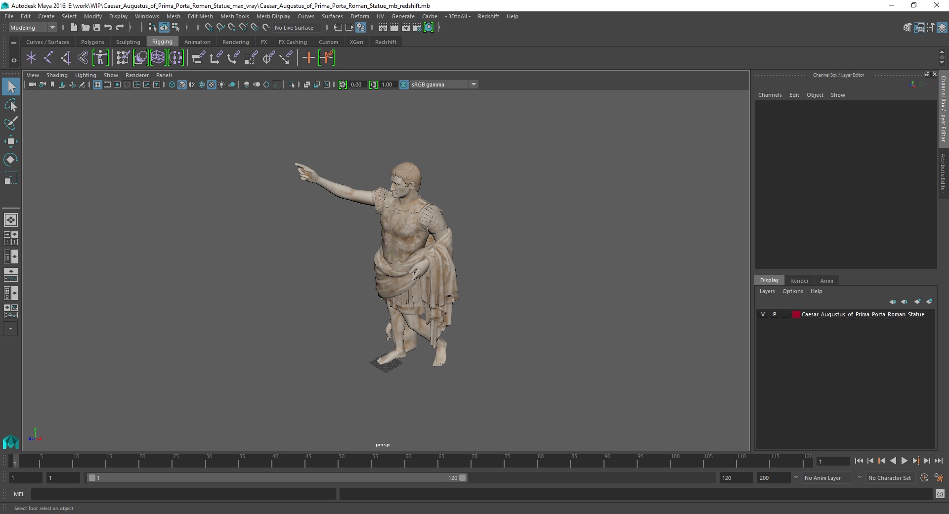Click the range slider bar at its 120 end

click(x=463, y=478)
